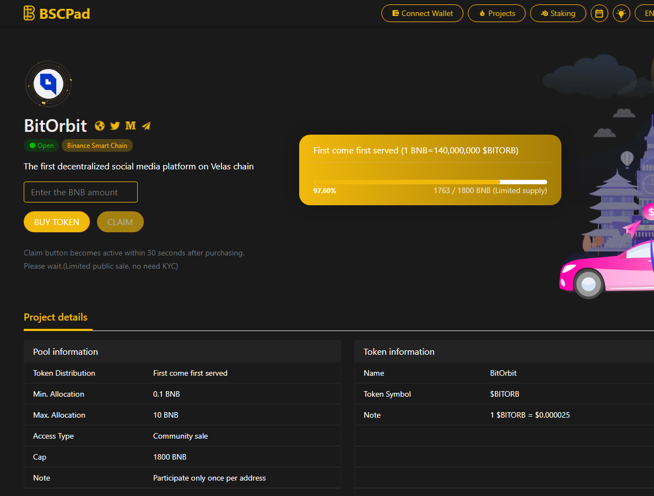Image resolution: width=654 pixels, height=496 pixels.
Task: Click the 1 $BITORB = $0.000025 note
Action: pyautogui.click(x=530, y=415)
